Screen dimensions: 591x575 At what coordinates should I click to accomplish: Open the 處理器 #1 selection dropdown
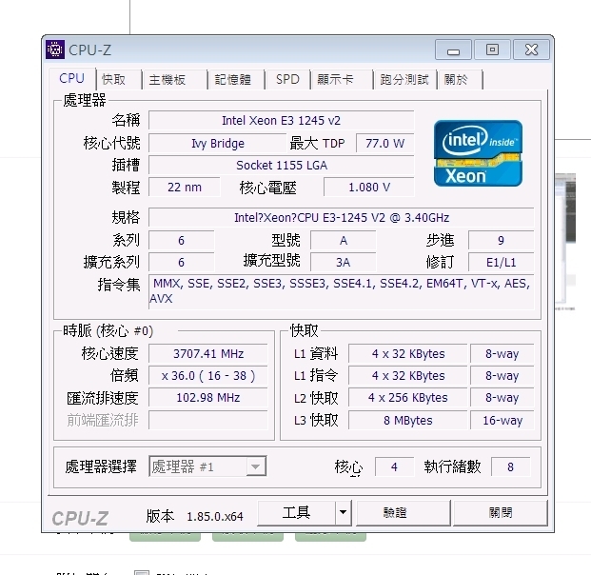click(207, 466)
